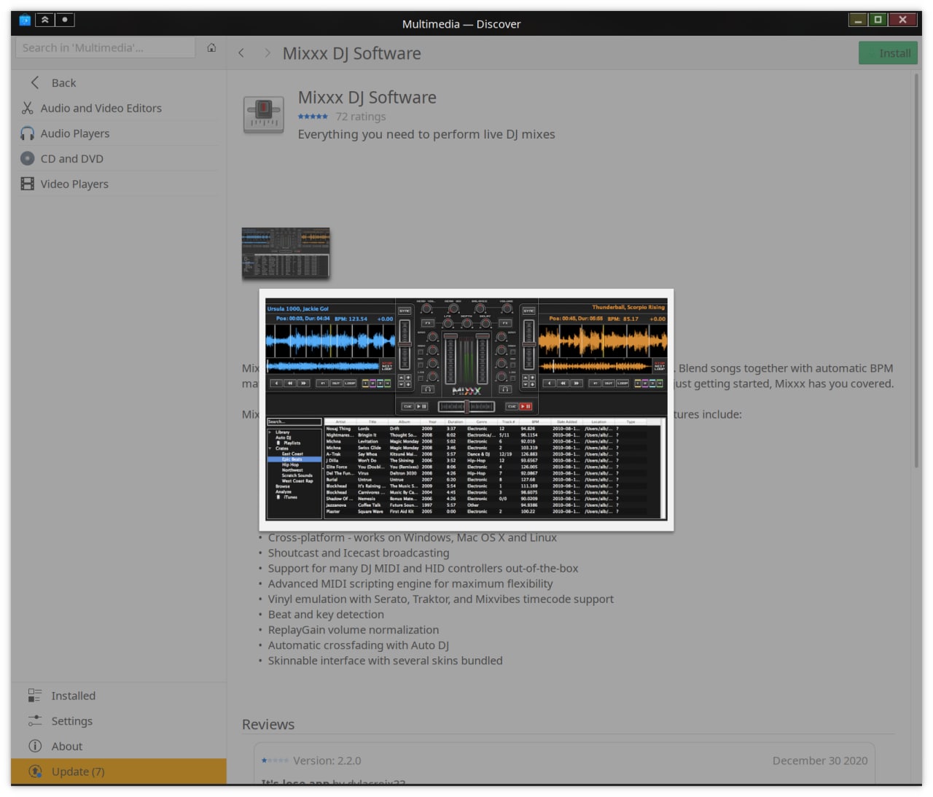Click 'Automatic crossfading with Auto DJ' bullet

point(359,645)
